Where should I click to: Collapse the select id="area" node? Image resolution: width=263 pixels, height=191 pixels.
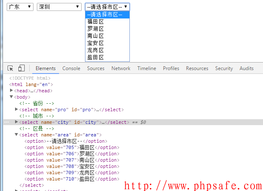coord(16,134)
